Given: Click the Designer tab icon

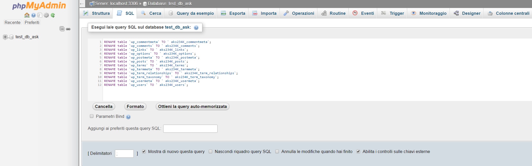Looking at the screenshot, I should [x=456, y=13].
